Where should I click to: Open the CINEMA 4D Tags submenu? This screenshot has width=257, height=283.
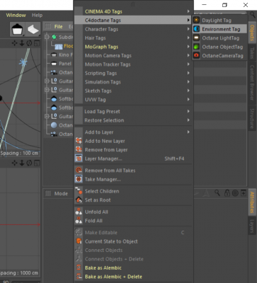click(x=133, y=11)
